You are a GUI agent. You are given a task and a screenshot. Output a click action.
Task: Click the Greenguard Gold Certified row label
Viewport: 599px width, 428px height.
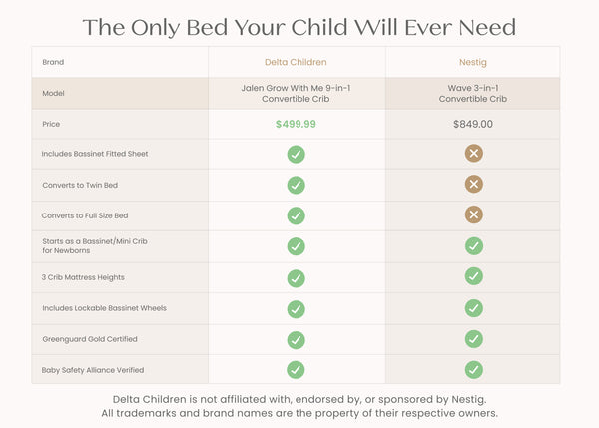90,339
